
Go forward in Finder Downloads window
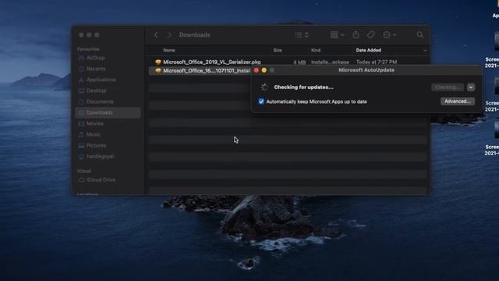[x=169, y=34]
